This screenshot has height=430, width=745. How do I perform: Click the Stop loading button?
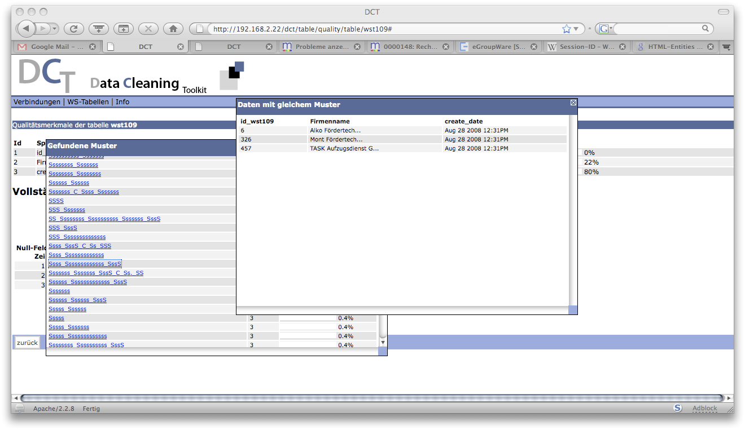148,28
